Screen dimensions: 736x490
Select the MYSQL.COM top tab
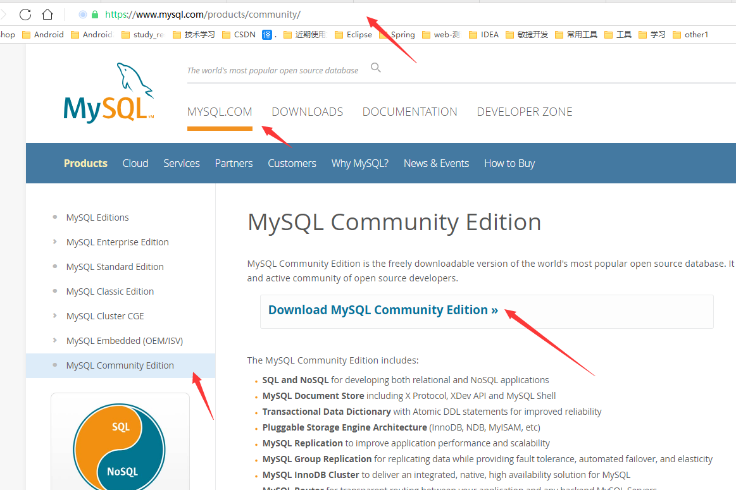[220, 112]
